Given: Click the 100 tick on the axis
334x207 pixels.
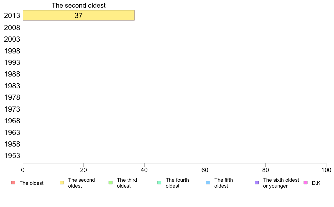Looking at the screenshot, I should pos(326,170).
